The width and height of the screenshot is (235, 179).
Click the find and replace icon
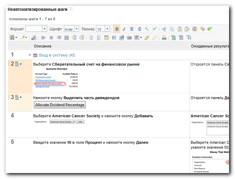coord(34,38)
